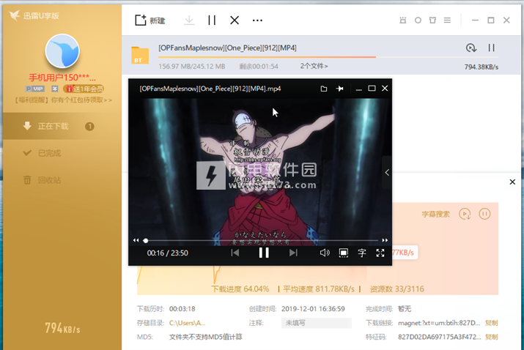The image size is (524, 350).
Task: Expand the player side panel arrow
Action: (387, 172)
